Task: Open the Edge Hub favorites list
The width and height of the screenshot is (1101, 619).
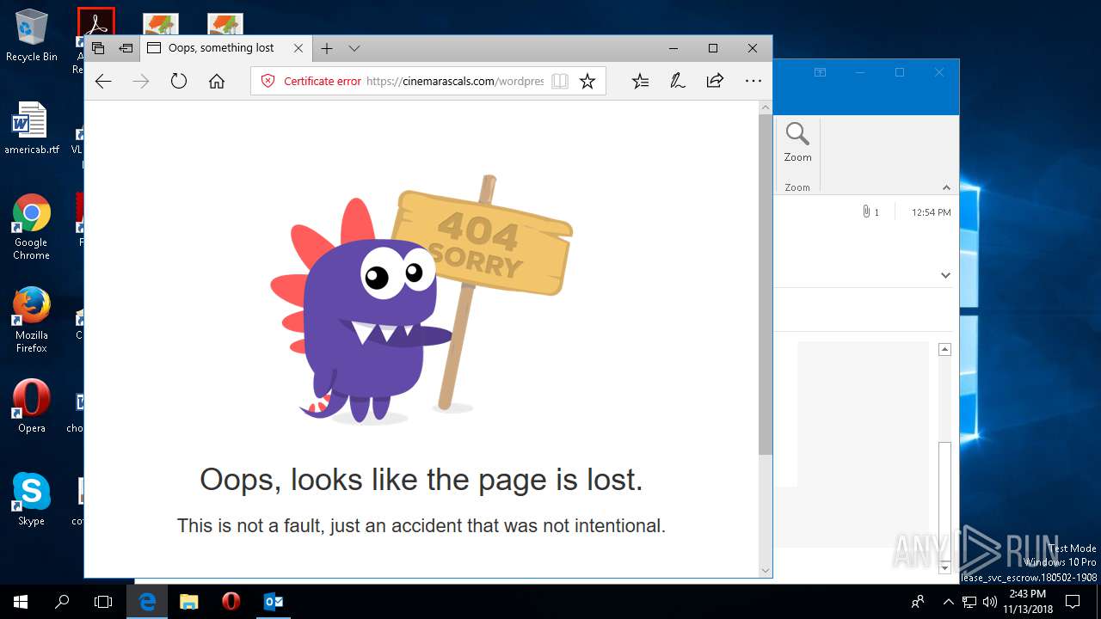Action: tap(641, 81)
